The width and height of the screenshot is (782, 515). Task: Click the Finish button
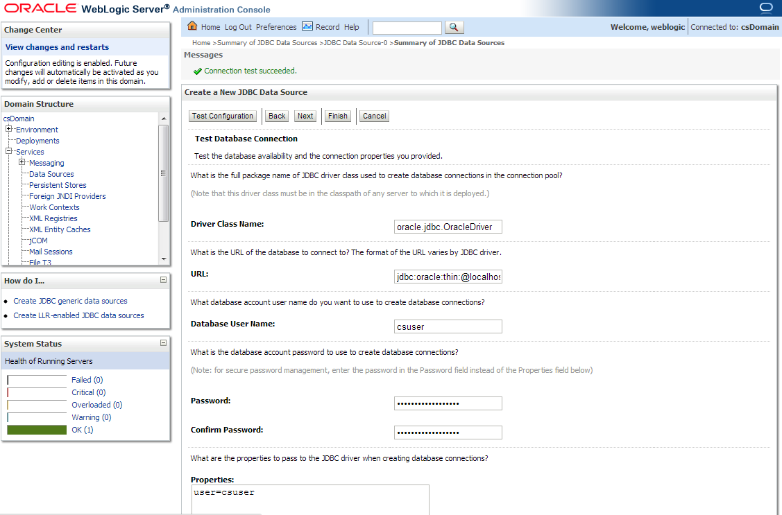[338, 116]
